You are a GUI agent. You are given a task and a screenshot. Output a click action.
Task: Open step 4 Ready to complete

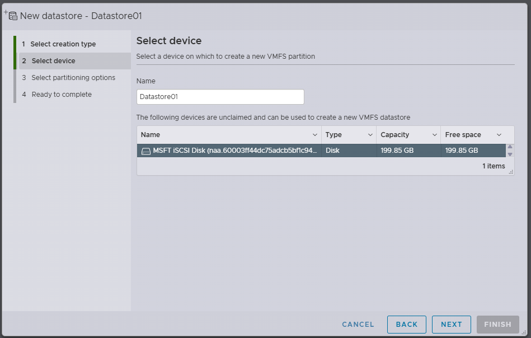coord(61,95)
